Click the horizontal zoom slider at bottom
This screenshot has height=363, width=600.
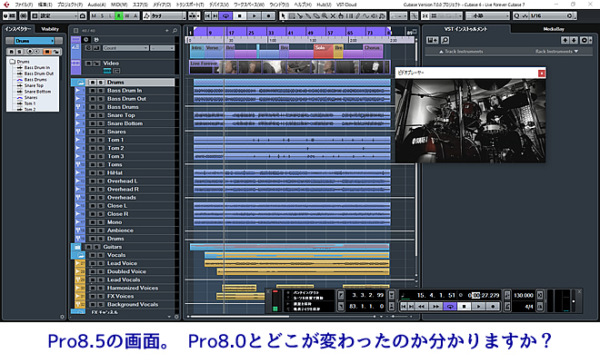click(x=393, y=317)
